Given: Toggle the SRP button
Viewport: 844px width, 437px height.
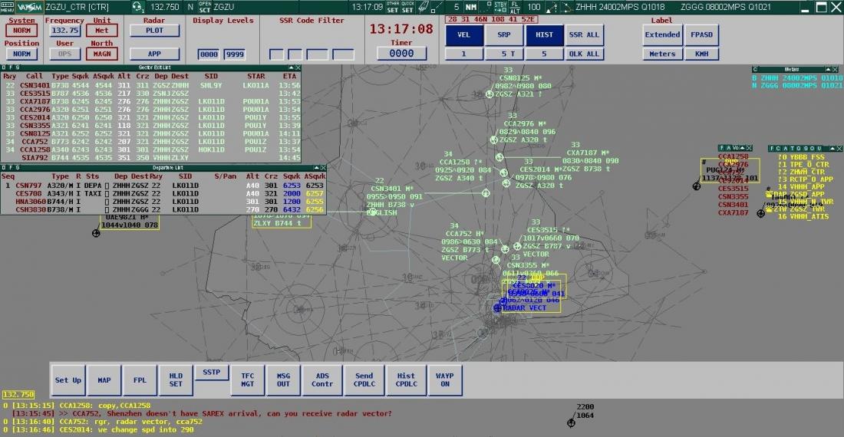Looking at the screenshot, I should click(504, 35).
